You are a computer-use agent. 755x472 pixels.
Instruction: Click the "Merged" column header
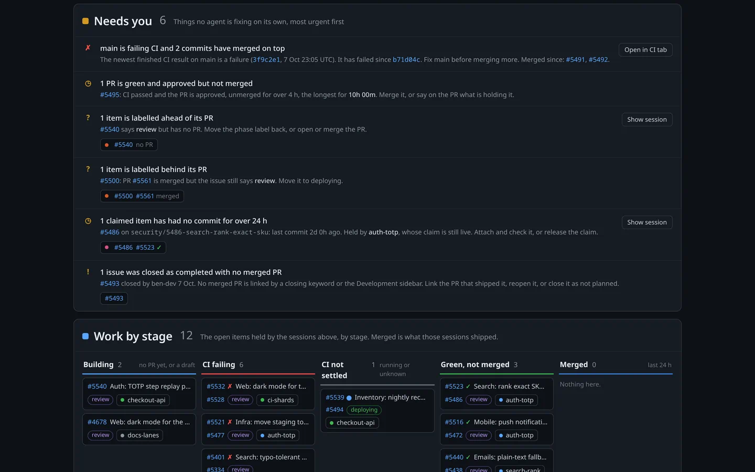point(574,365)
